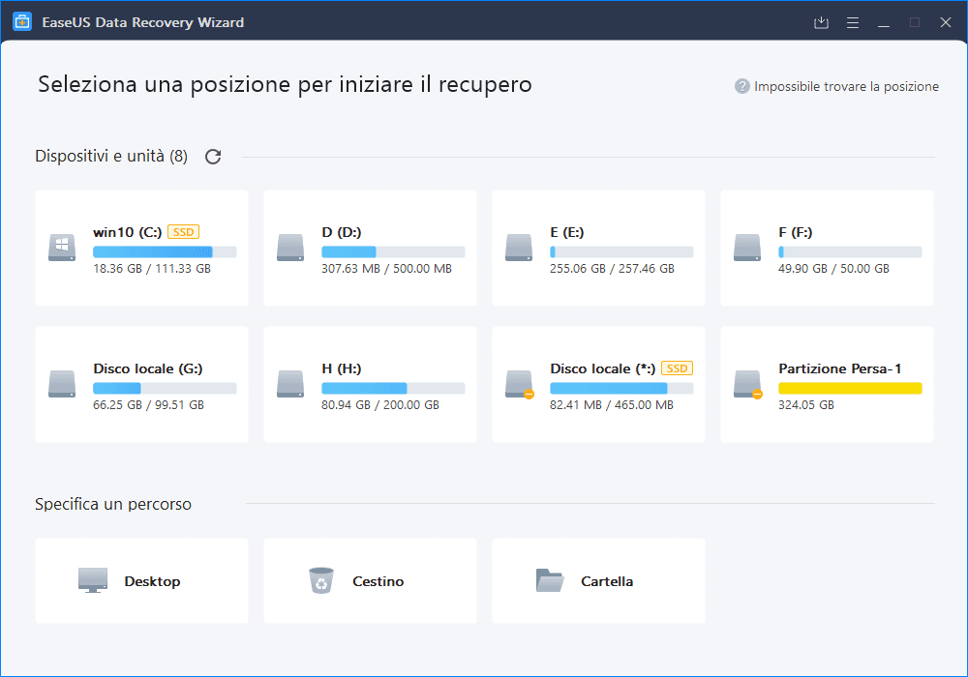
Task: Click the H (H:) drive name
Action: click(x=342, y=368)
